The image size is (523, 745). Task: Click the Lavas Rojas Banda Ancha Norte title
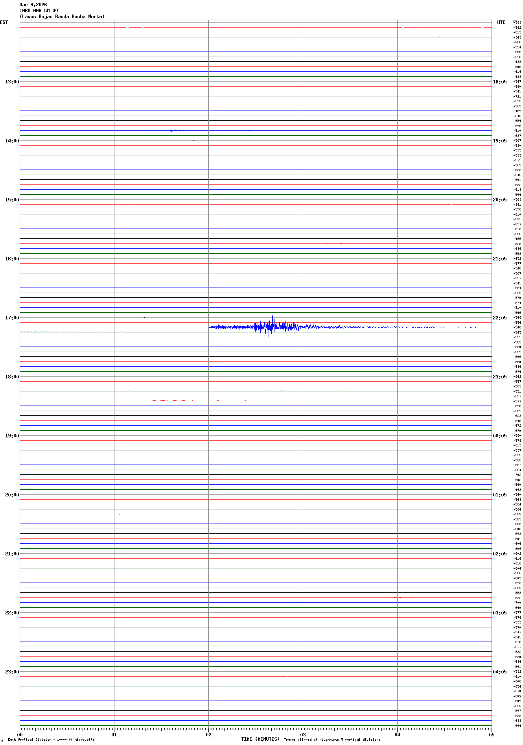pos(62,17)
